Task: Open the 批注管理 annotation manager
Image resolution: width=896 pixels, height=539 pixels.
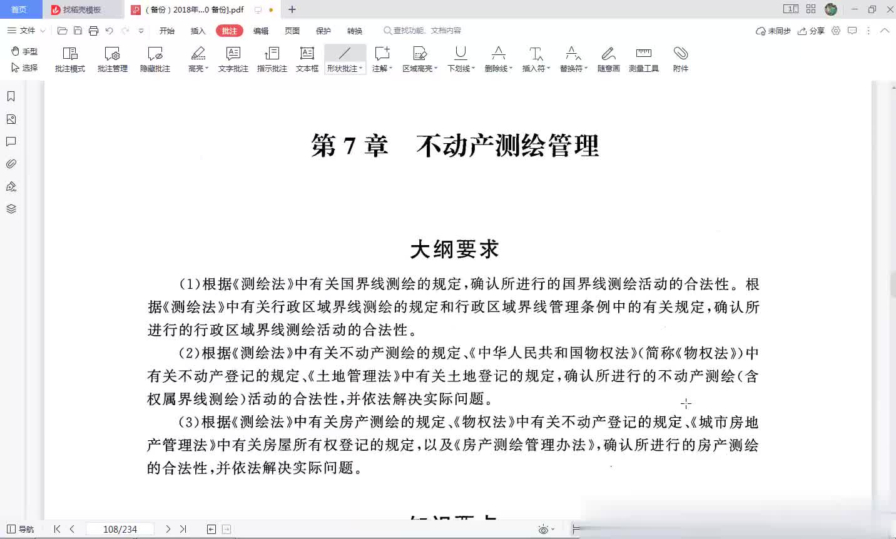Action: click(x=113, y=59)
